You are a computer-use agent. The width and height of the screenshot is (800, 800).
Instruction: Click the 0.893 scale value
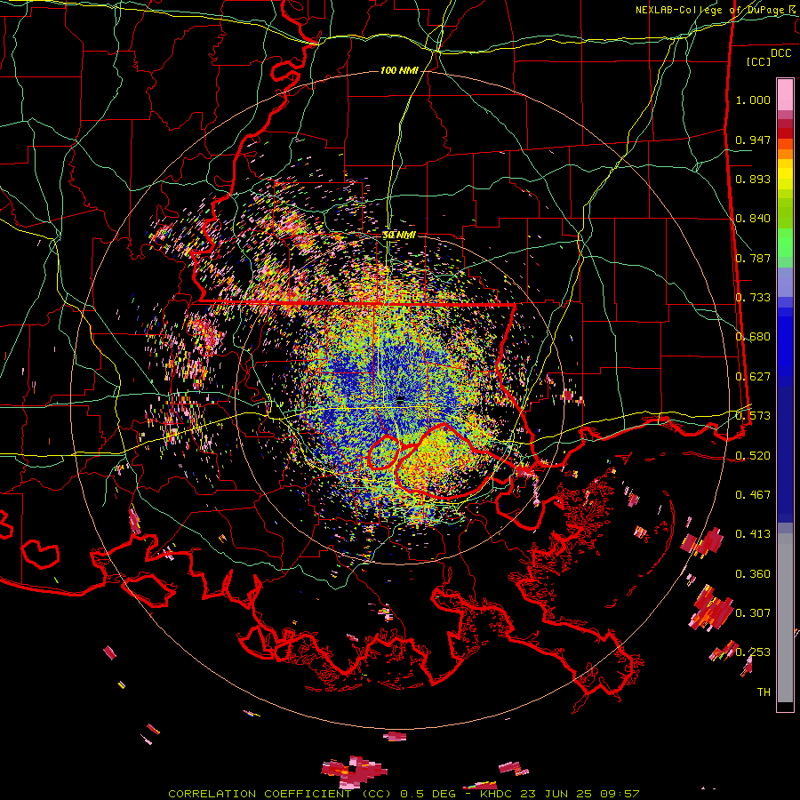tap(753, 179)
